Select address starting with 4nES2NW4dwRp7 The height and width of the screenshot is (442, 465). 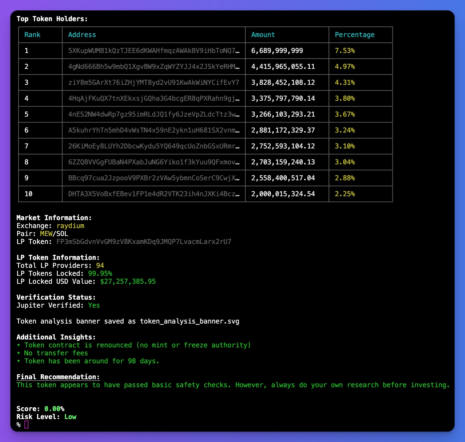[x=154, y=114]
